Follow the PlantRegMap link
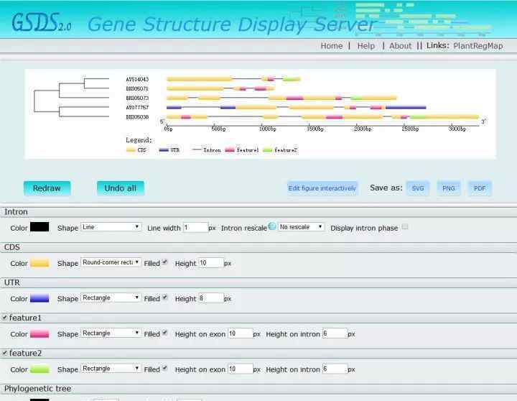This screenshot has width=517, height=401. coord(478,46)
